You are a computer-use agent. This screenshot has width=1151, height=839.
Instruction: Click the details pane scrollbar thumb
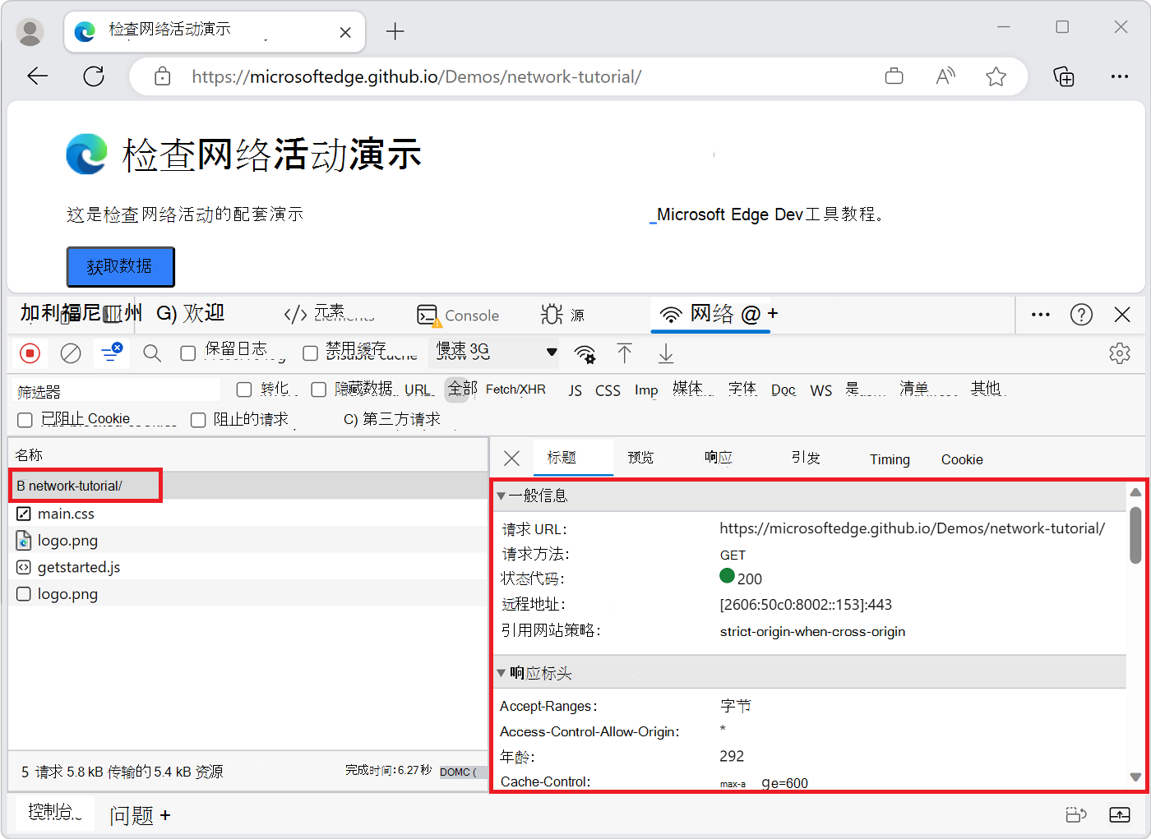[x=1135, y=535]
